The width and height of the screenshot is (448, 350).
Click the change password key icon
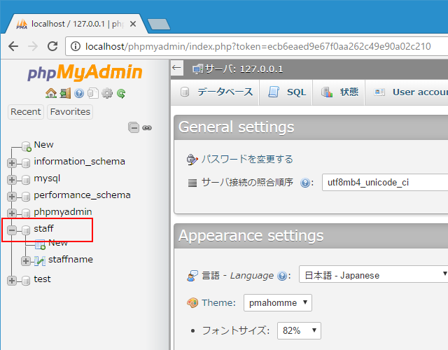[x=192, y=160]
